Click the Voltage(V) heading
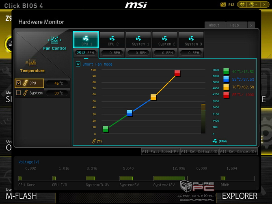Viewport: 272px width, 204px height. 29,162
